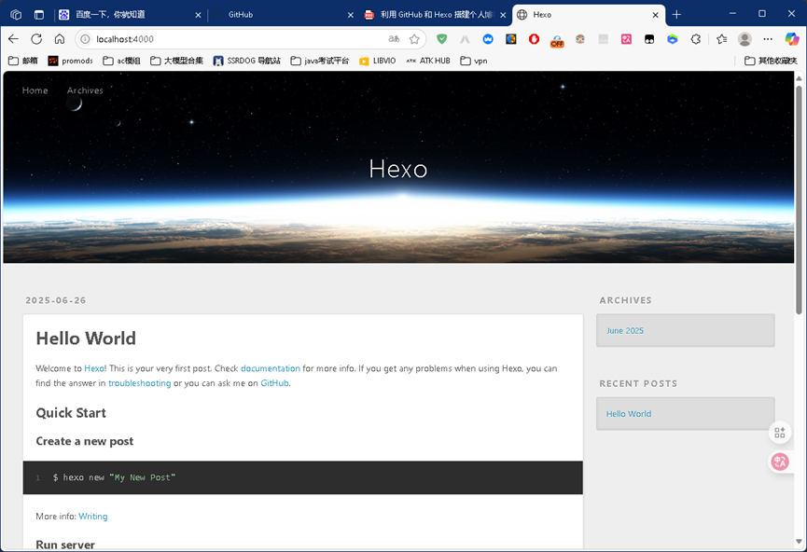Open the red stop-hand blocker extension
Image resolution: width=807 pixels, height=552 pixels.
click(x=535, y=39)
